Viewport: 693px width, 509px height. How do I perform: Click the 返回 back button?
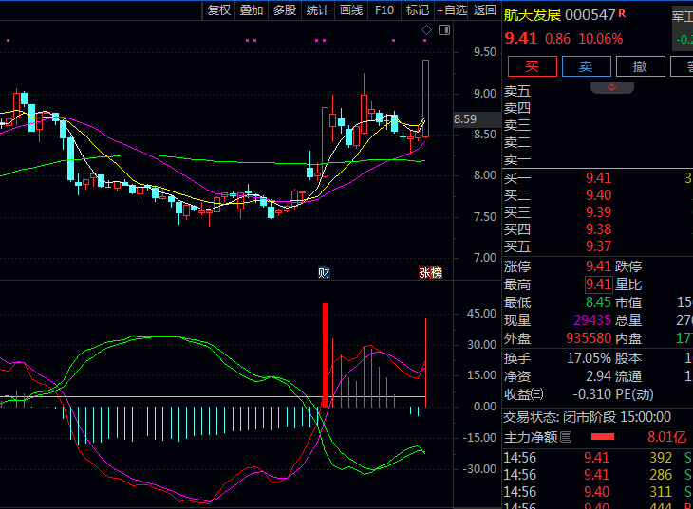pos(485,10)
